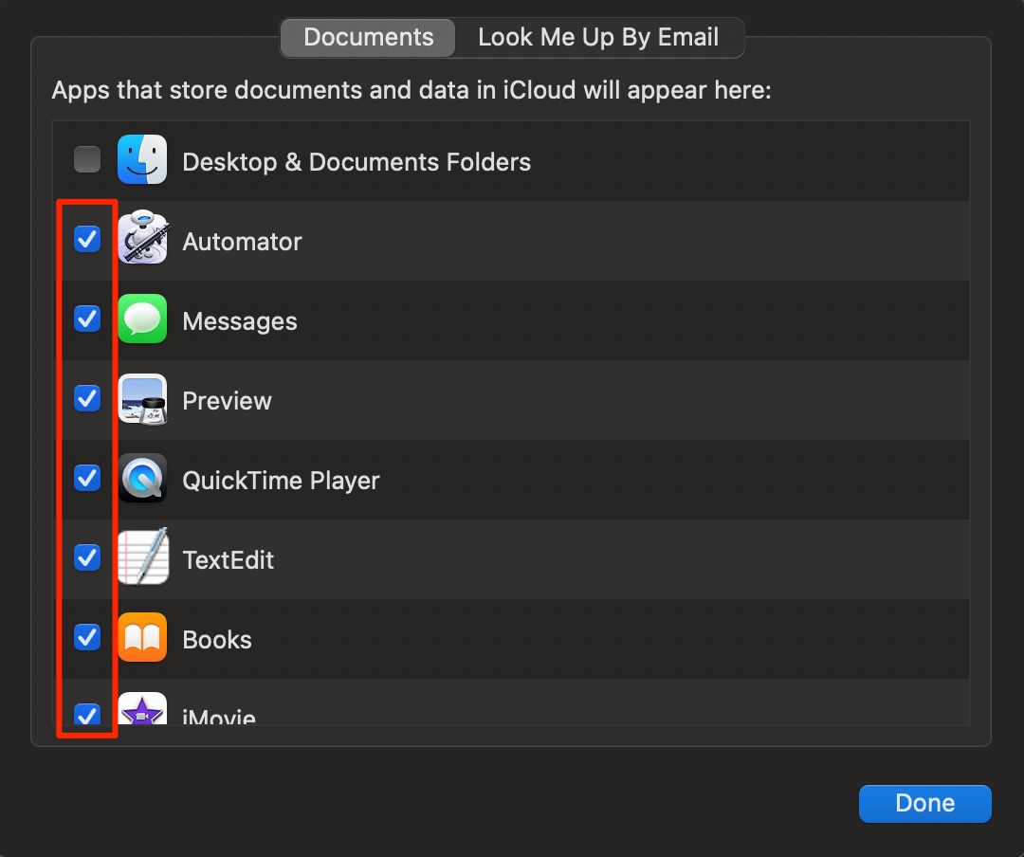Enable Desktop & Documents Folders syncing
The width and height of the screenshot is (1024, 857).
pos(86,159)
